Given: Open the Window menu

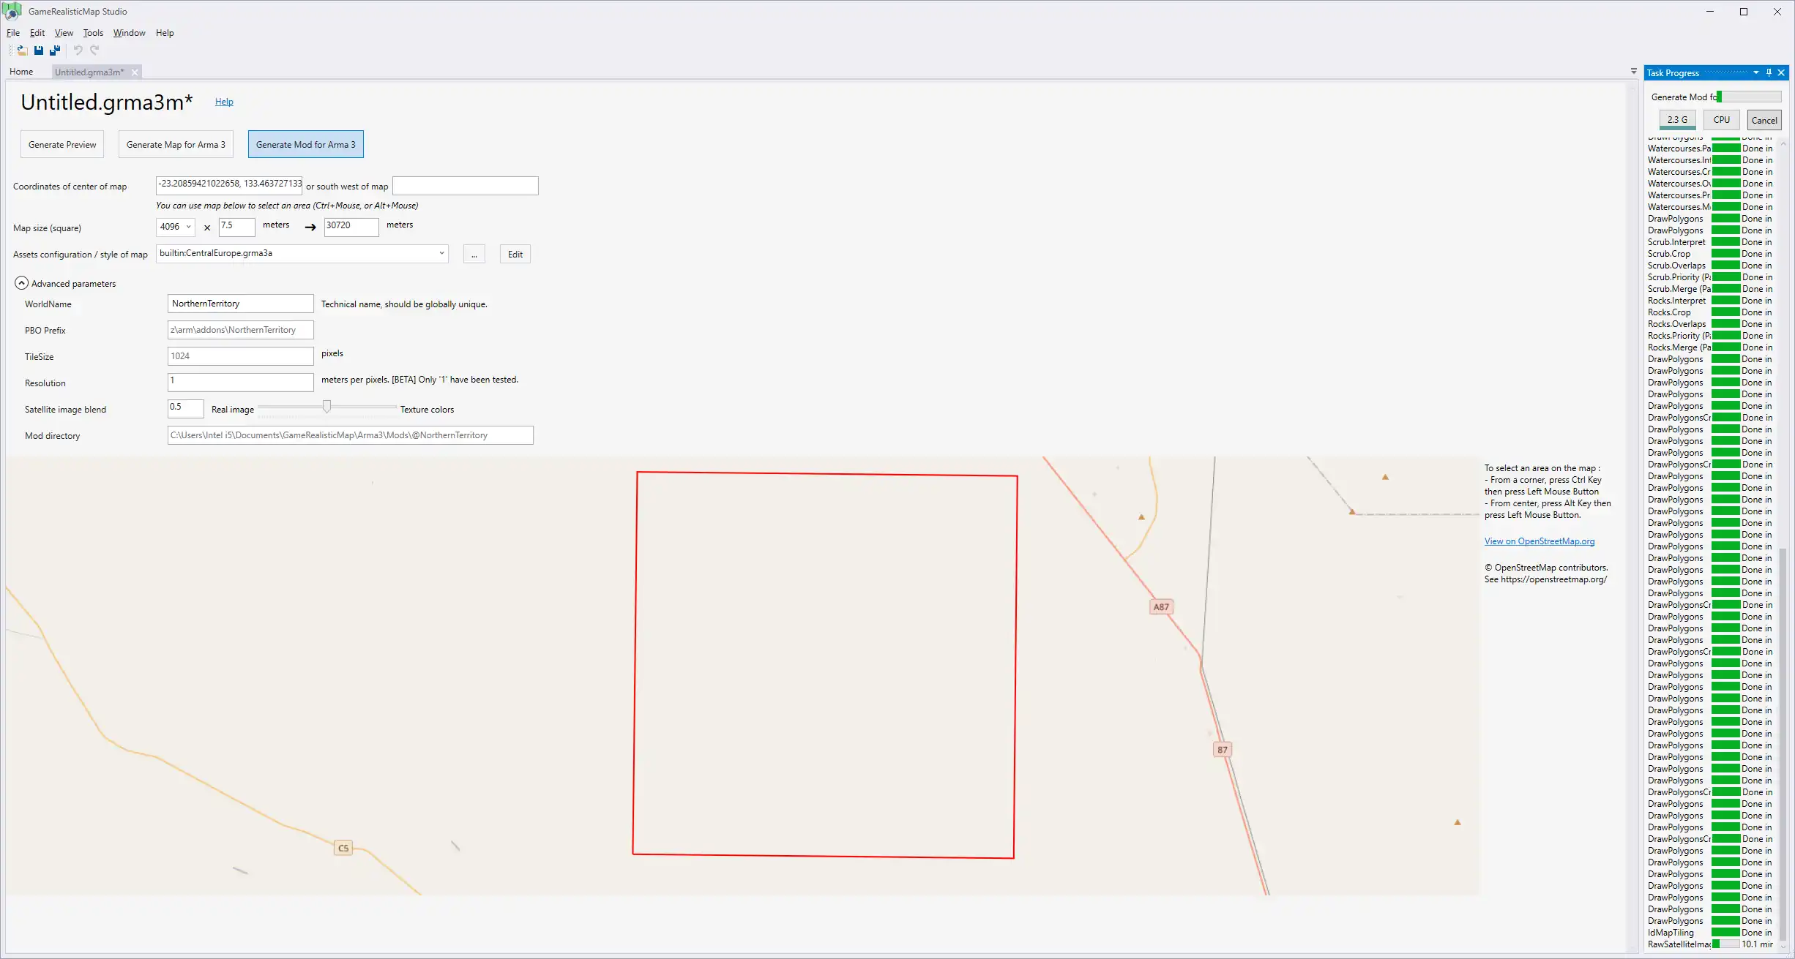Looking at the screenshot, I should point(128,32).
